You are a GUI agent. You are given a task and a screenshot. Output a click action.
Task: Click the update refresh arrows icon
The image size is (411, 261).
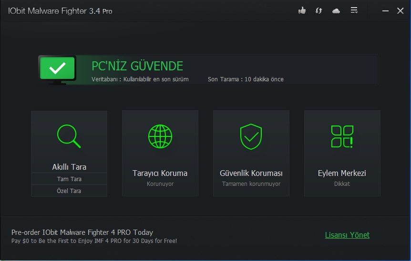[319, 11]
